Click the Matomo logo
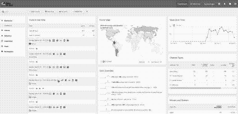The width and height of the screenshot is (238, 114). click(7, 4)
